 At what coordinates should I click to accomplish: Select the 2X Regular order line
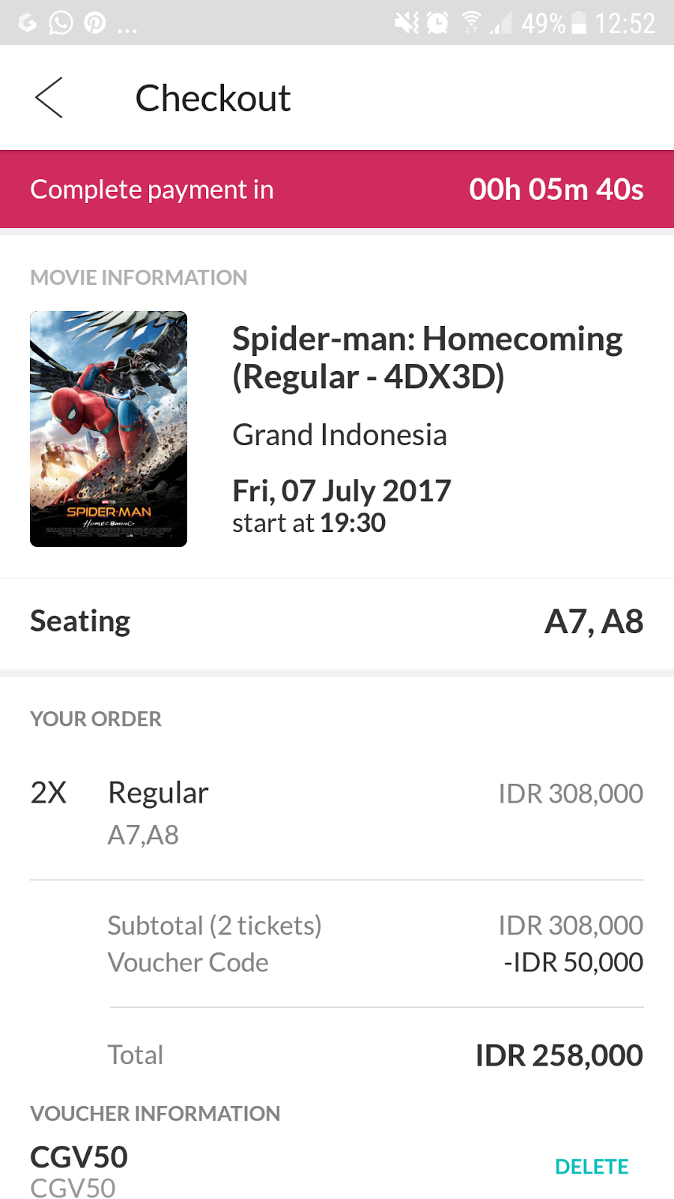(337, 812)
